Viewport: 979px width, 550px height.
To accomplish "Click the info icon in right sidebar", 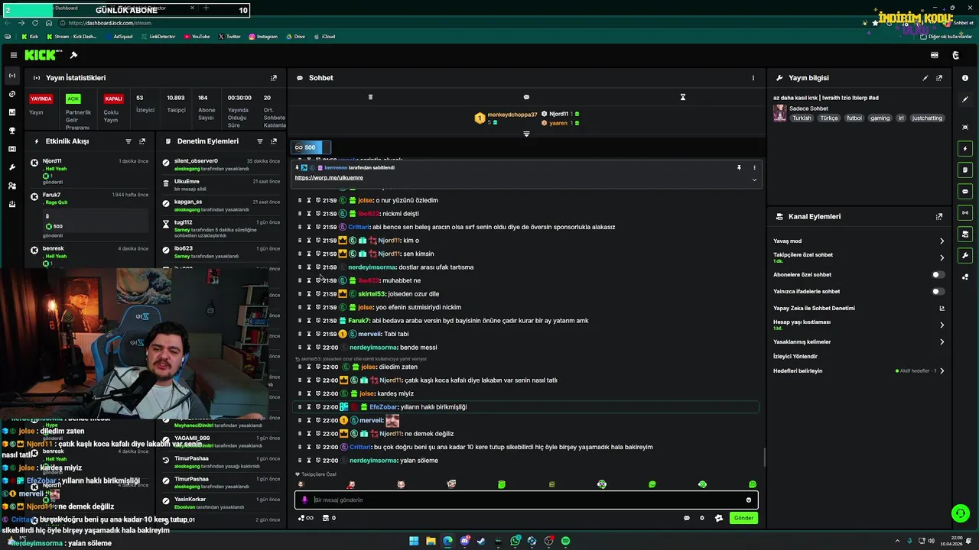I will tap(965, 78).
